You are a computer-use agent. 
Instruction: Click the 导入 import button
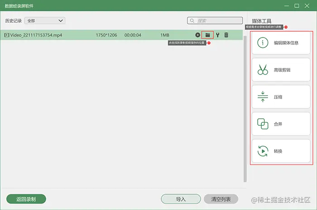click(181, 199)
